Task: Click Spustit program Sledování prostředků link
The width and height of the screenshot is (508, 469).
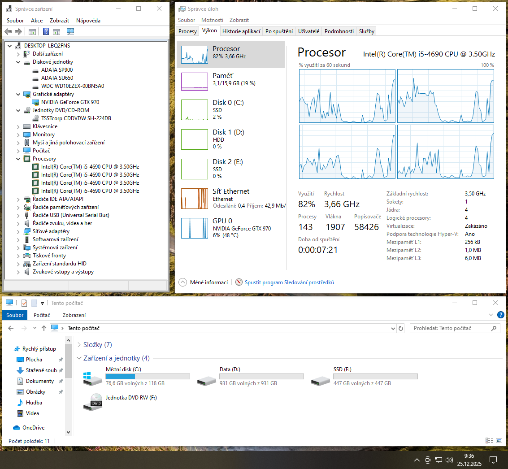Action: point(289,282)
